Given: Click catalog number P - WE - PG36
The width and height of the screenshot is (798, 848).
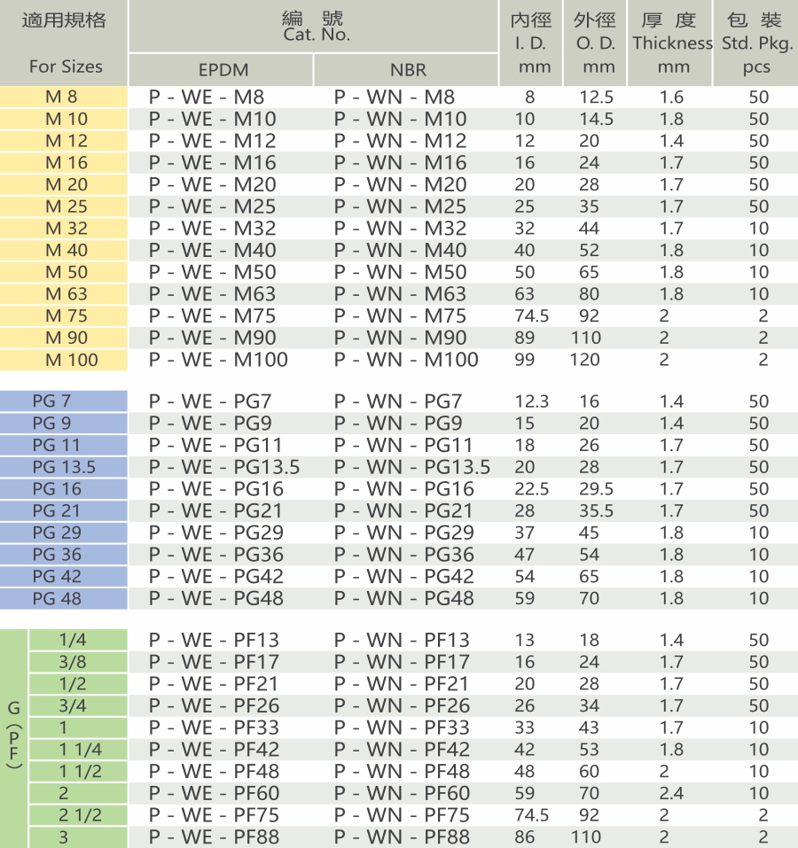Looking at the screenshot, I should 215,555.
